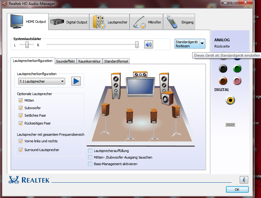This screenshot has height=198, width=261.
Task: Click the yellow digital coaxial jack
Action: (x=230, y=100)
